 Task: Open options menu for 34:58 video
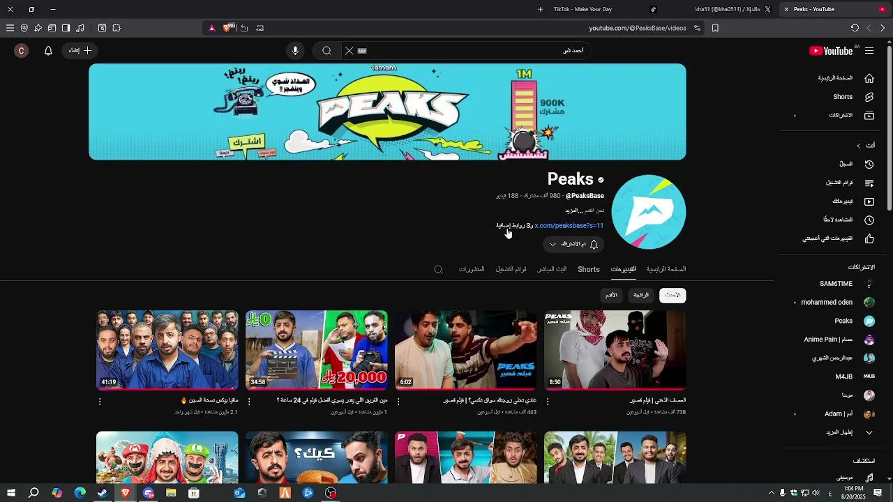coord(249,402)
